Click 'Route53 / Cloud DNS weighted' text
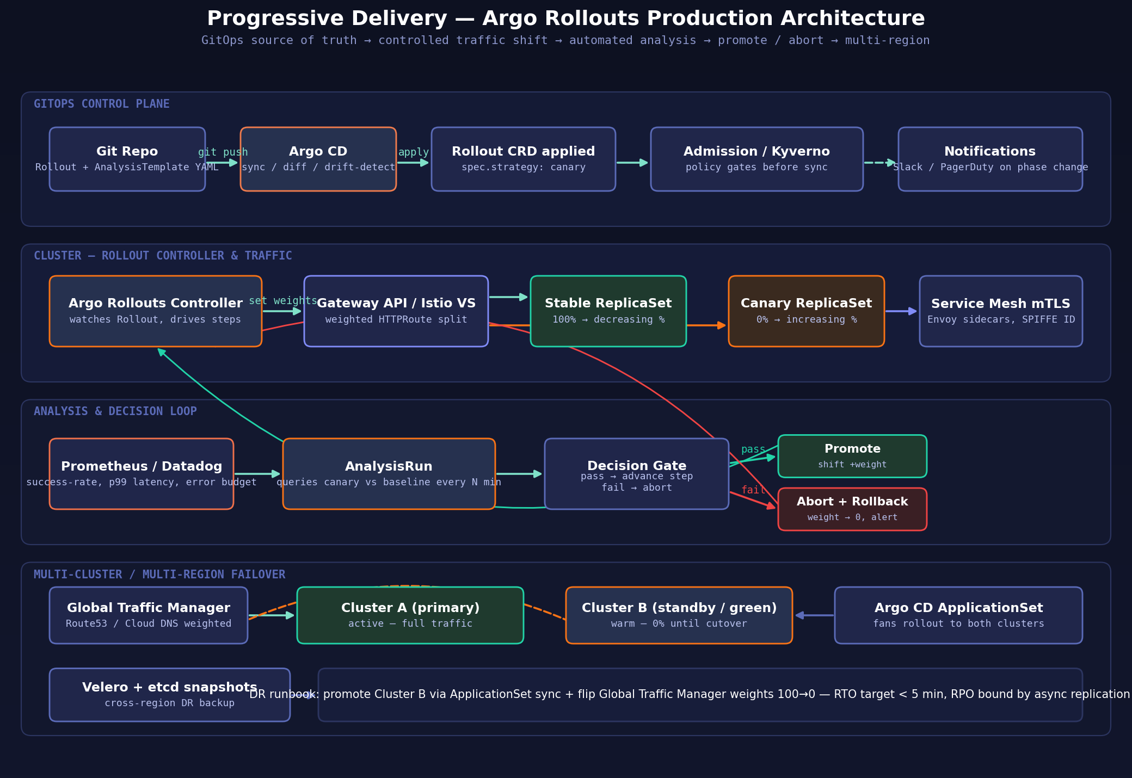The width and height of the screenshot is (1132, 778). [x=149, y=623]
